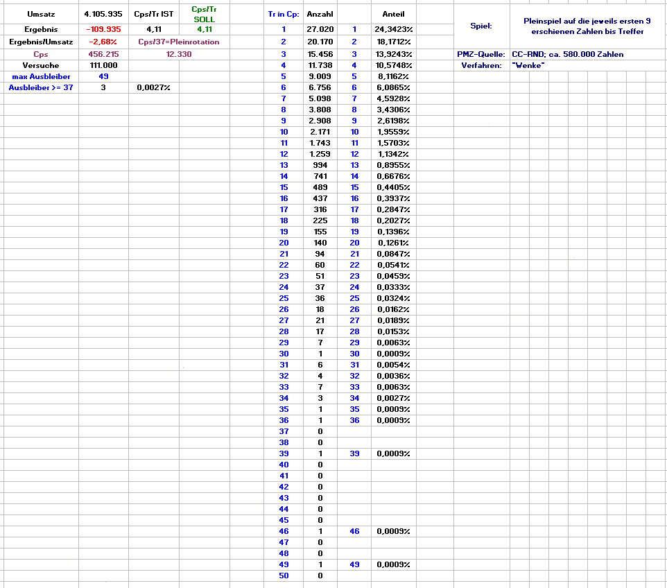
Task: Click the Versuche value 111.000
Action: (x=103, y=65)
